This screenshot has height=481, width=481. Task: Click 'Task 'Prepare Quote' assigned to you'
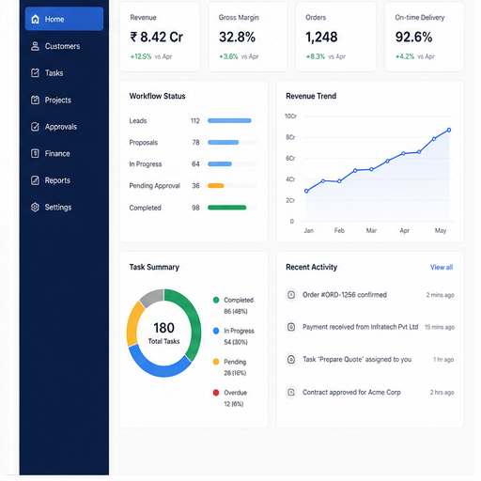tap(357, 359)
